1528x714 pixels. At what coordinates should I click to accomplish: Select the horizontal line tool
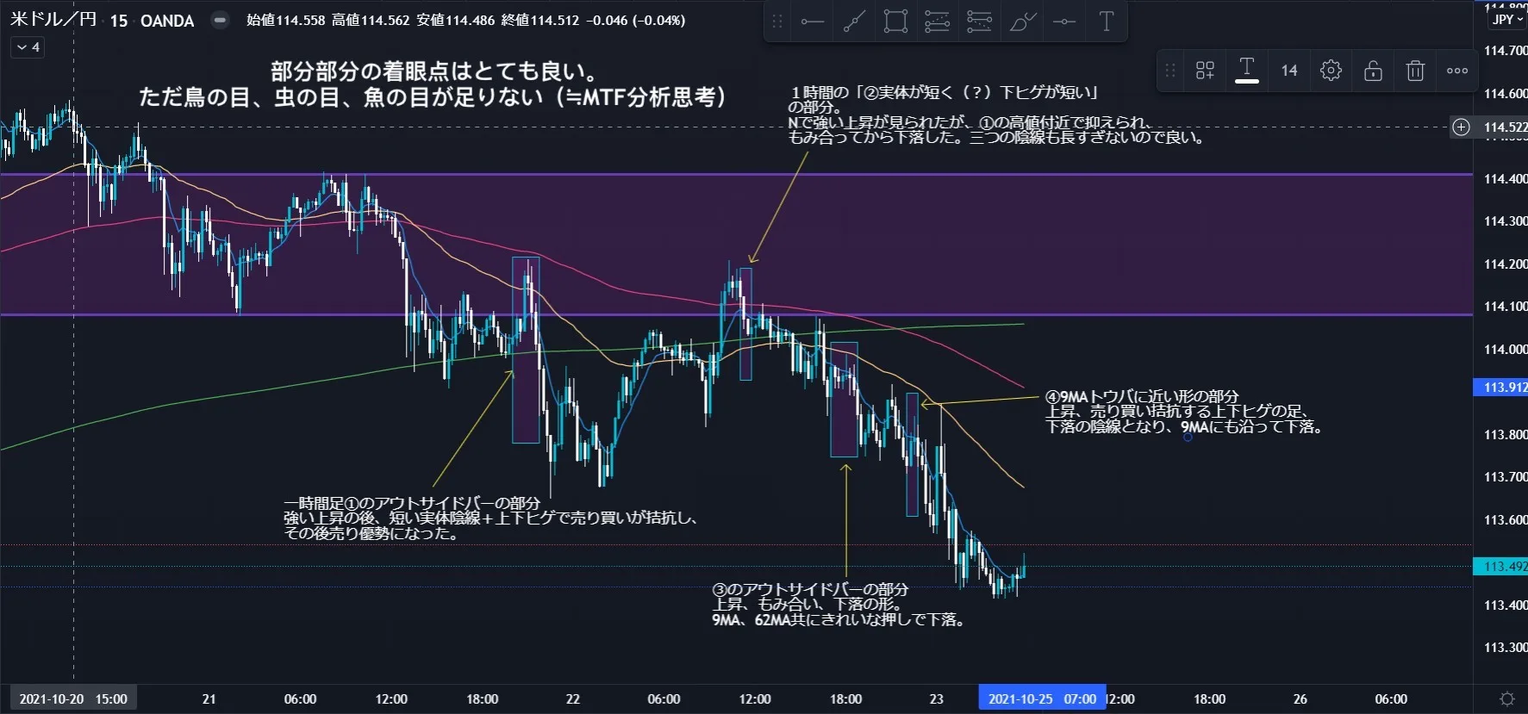1064,22
